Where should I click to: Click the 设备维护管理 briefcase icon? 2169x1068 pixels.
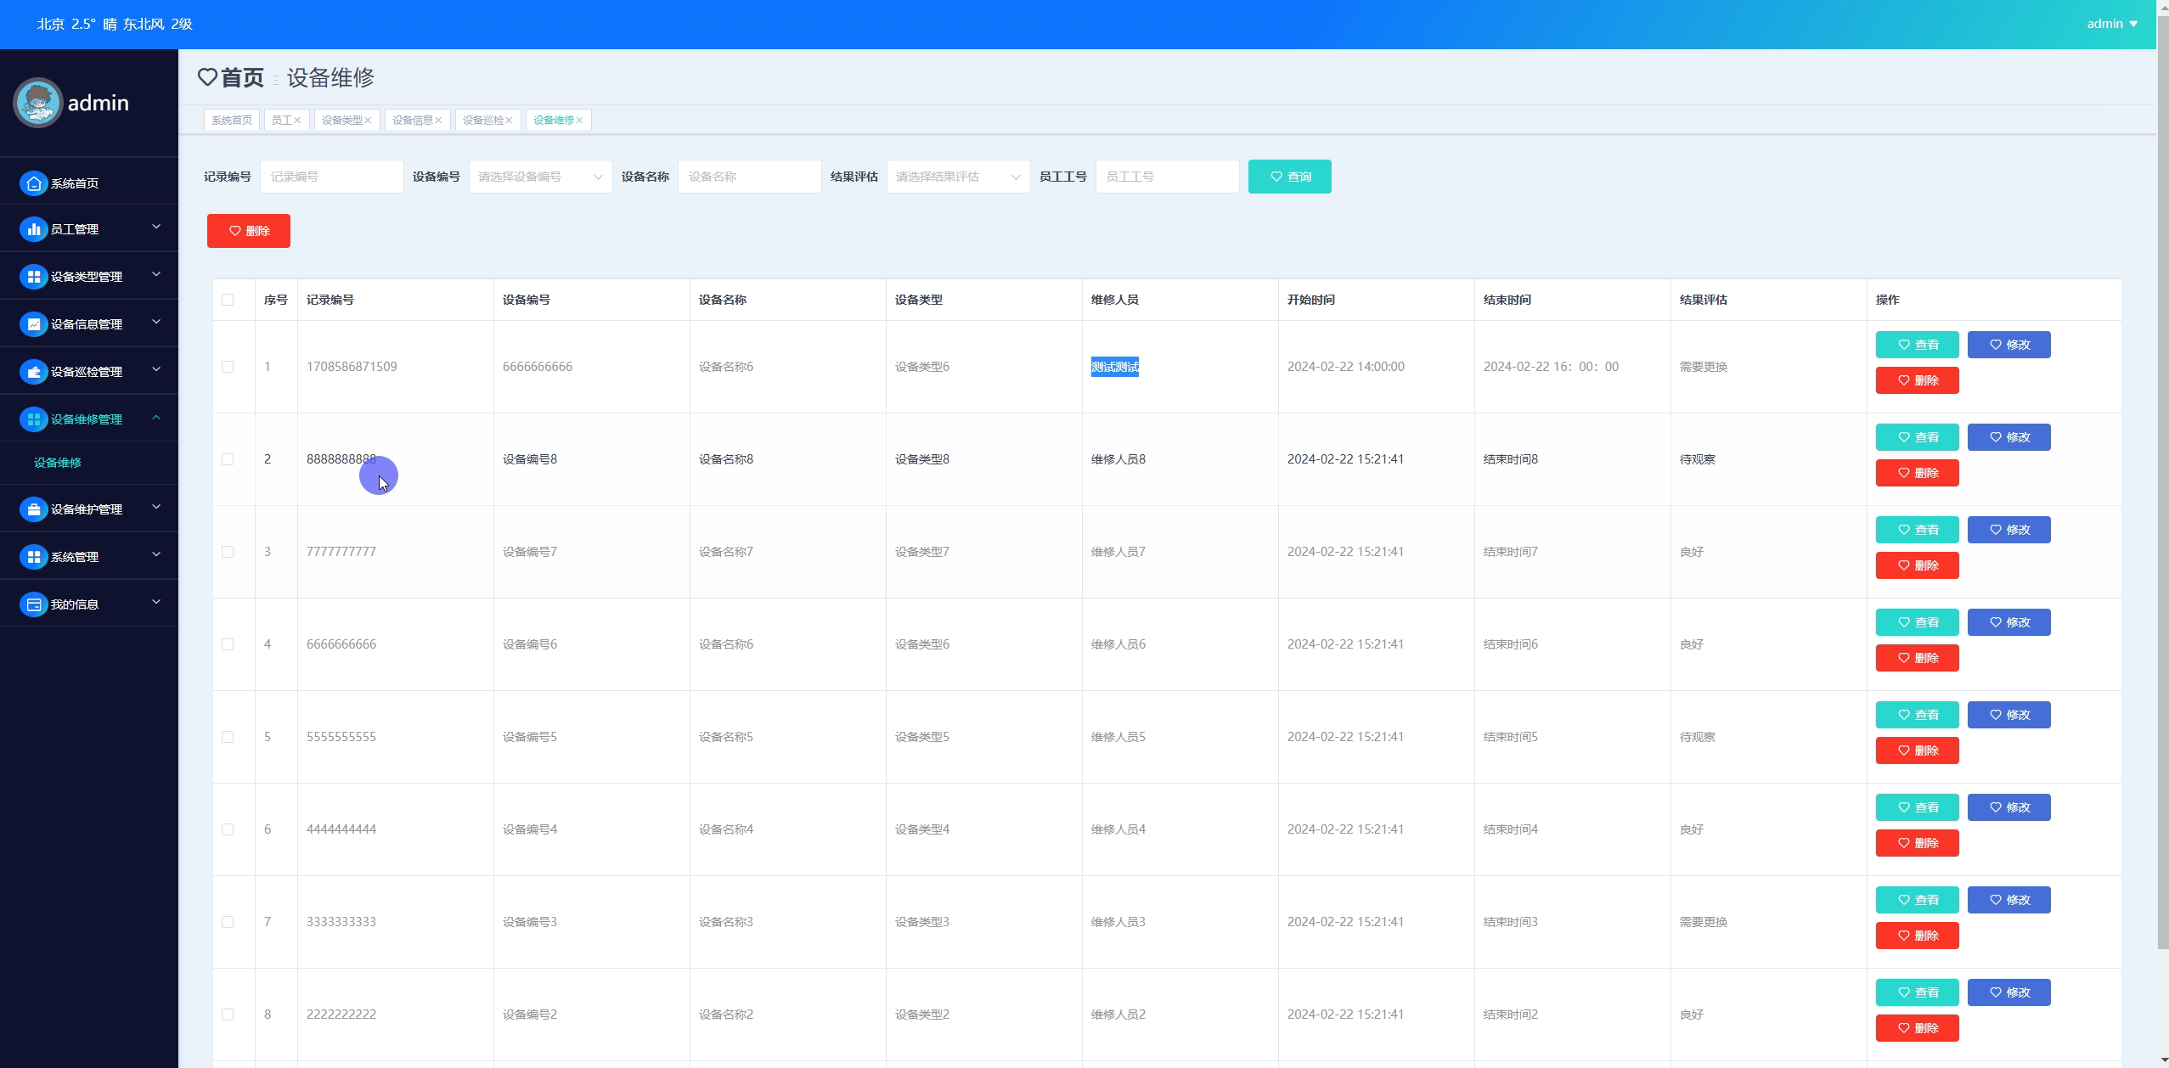[33, 509]
